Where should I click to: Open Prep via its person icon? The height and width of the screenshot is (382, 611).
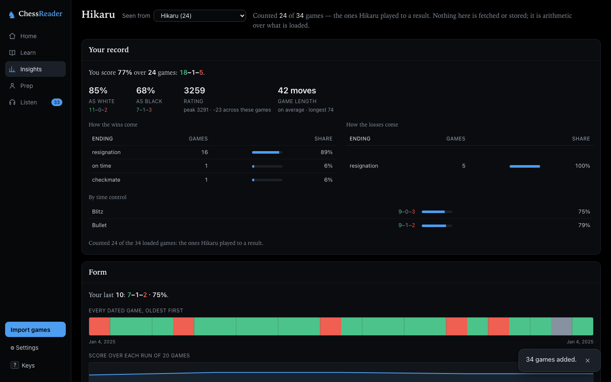(x=12, y=86)
